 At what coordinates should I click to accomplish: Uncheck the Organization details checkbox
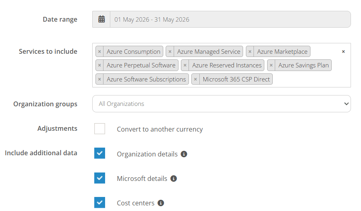pyautogui.click(x=100, y=153)
